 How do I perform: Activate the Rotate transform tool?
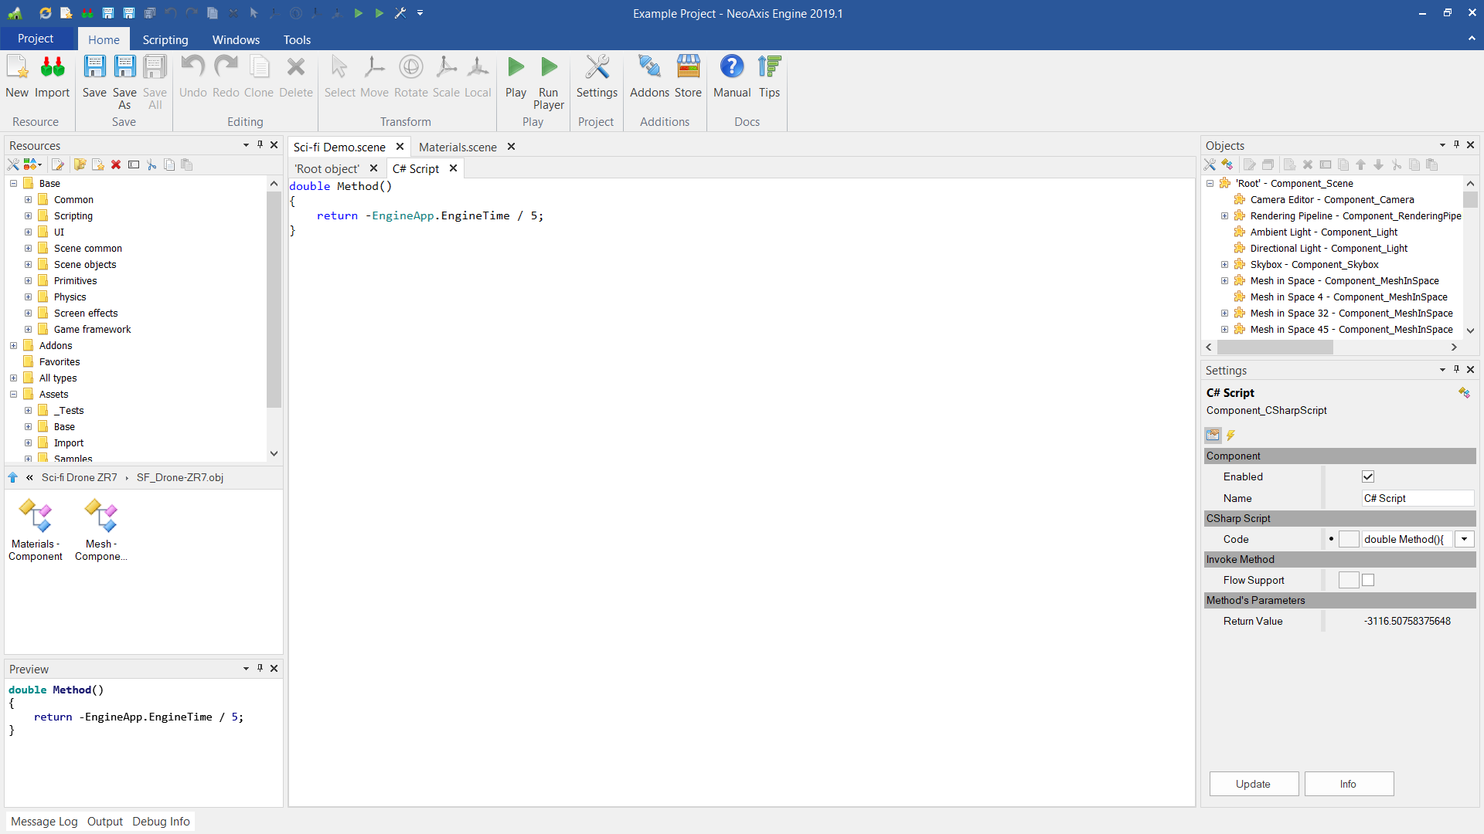pos(410,77)
